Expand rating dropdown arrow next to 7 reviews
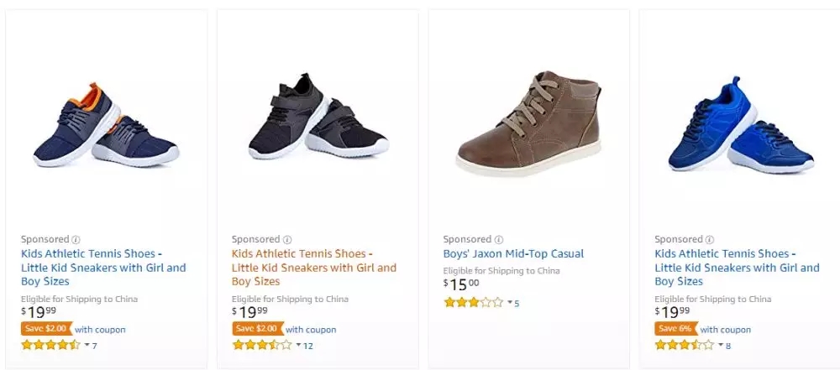This screenshot has height=370, width=840. 87,345
